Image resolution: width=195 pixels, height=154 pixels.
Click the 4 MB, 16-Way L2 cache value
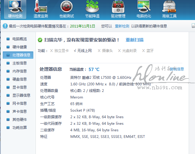(94, 130)
